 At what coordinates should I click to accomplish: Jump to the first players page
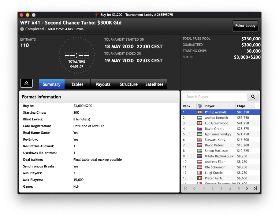(186, 189)
